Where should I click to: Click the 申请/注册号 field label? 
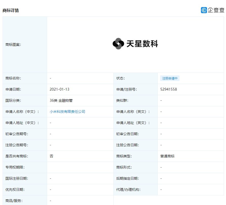[x=127, y=89]
